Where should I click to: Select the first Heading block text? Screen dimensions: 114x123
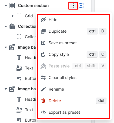point(30,58)
